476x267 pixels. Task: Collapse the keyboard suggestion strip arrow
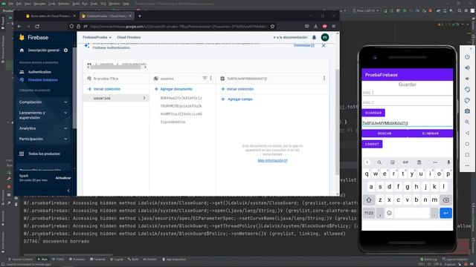click(x=367, y=162)
